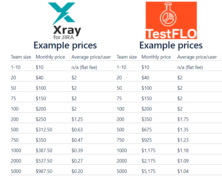The height and width of the screenshot is (176, 222).
Task: Click the $5,175 monthly price cell
Action: 148,171
